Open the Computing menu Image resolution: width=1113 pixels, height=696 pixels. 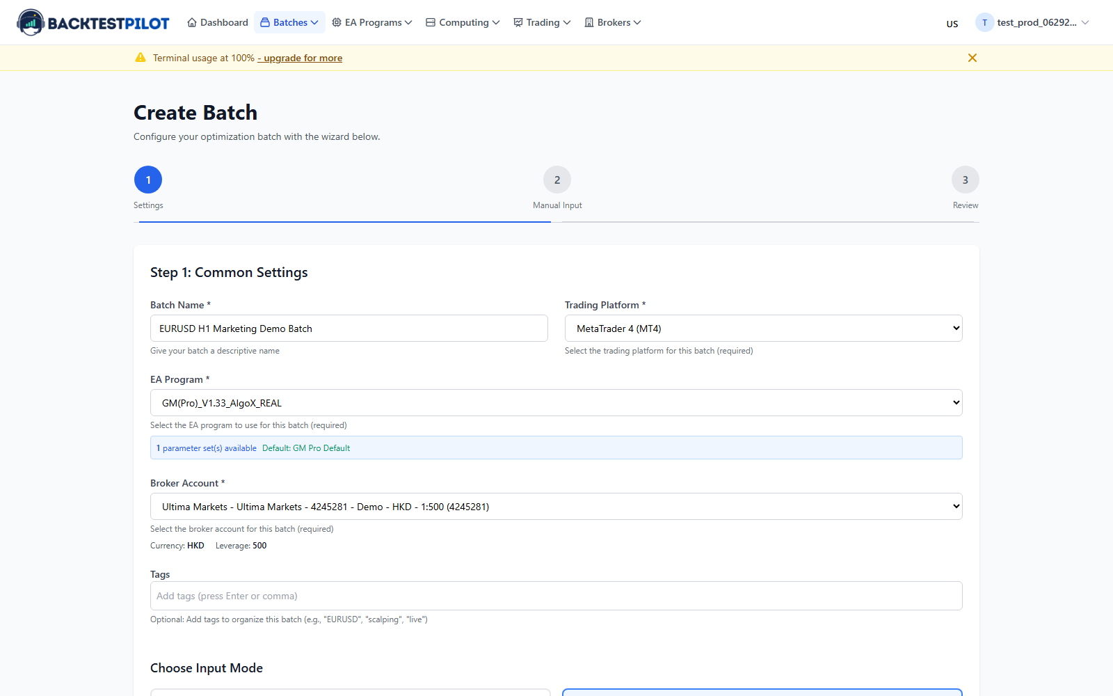[x=463, y=22]
